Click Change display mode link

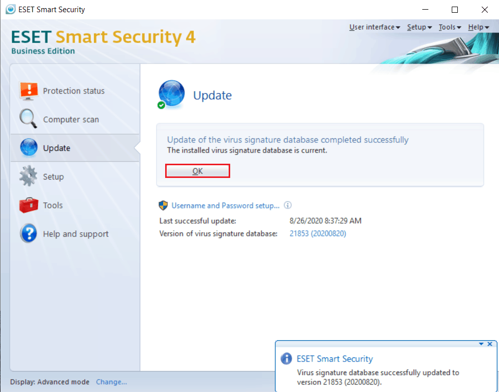tap(111, 382)
